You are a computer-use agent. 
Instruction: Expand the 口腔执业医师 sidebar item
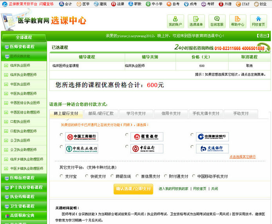[x=6, y=122]
